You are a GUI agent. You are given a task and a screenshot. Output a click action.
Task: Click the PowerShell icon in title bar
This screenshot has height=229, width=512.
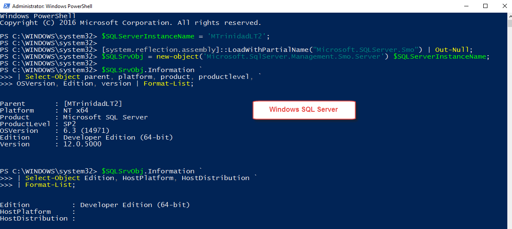6,6
